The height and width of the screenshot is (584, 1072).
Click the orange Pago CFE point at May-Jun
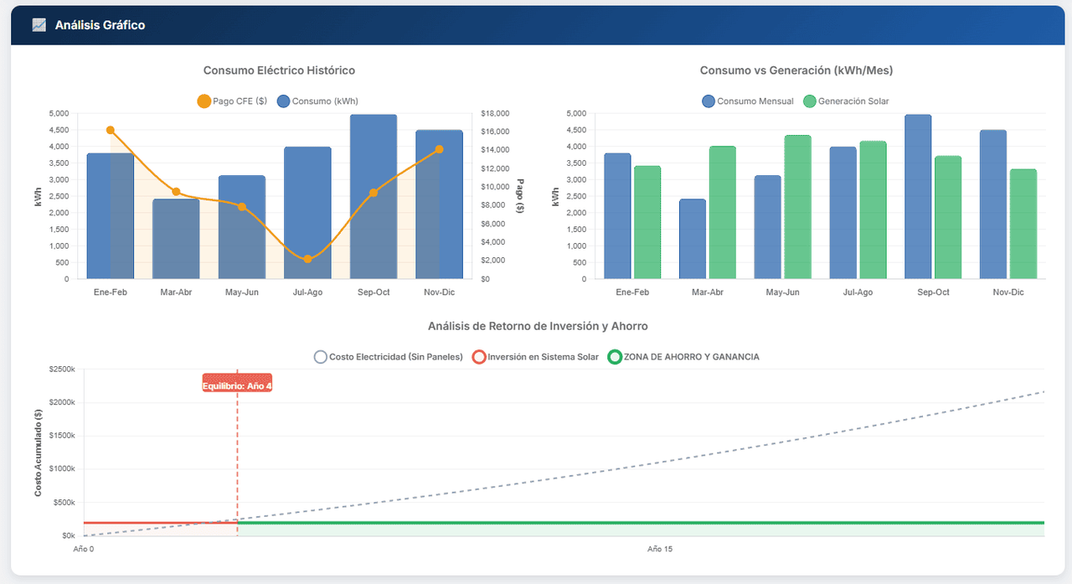(x=242, y=206)
